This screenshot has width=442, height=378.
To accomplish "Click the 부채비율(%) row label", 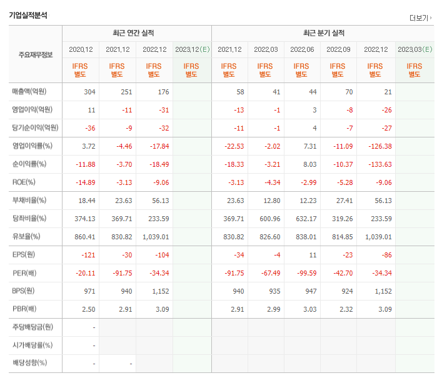I will [x=29, y=201].
